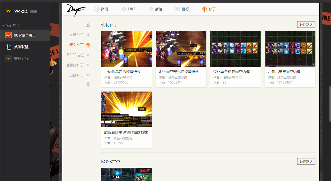Open the 战绩 records tab
This screenshot has width=331, height=181.
coord(156,9)
